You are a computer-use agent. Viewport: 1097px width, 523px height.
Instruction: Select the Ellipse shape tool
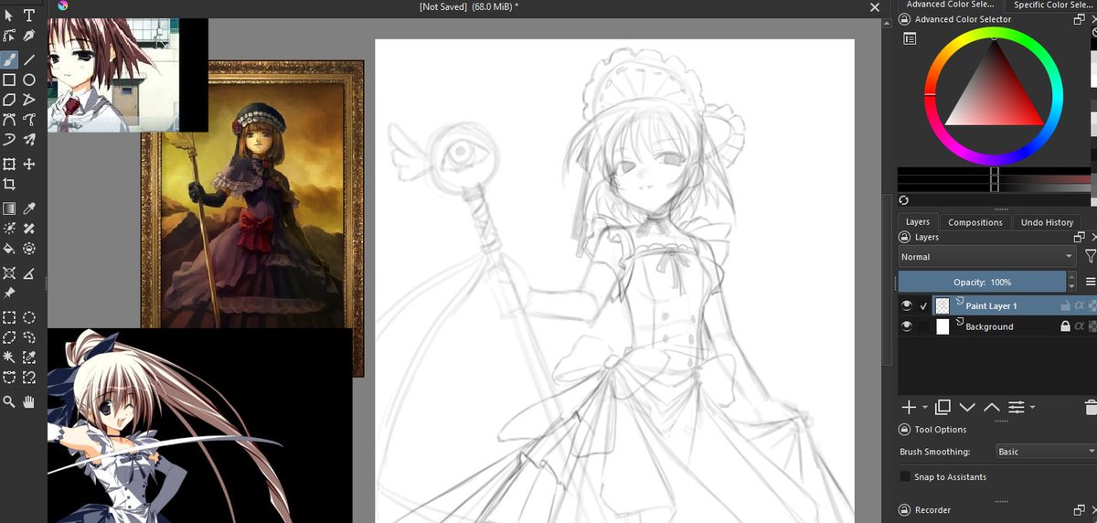tap(29, 80)
